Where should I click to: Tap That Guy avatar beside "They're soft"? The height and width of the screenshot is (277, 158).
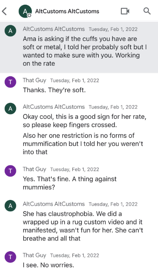10,82
